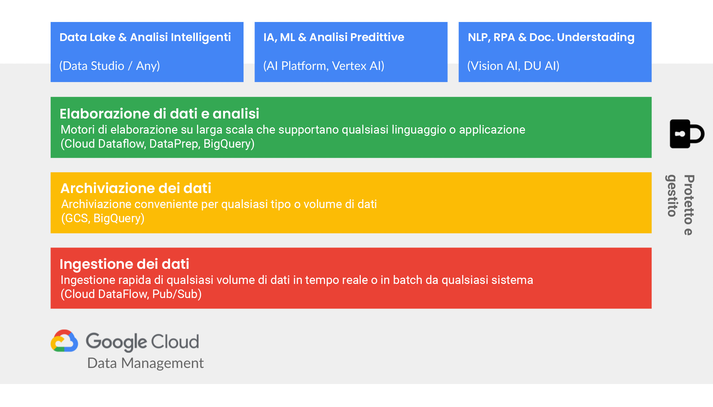The image size is (713, 407).
Task: Click the vertical Protetto e gestito label
Action: (x=680, y=204)
